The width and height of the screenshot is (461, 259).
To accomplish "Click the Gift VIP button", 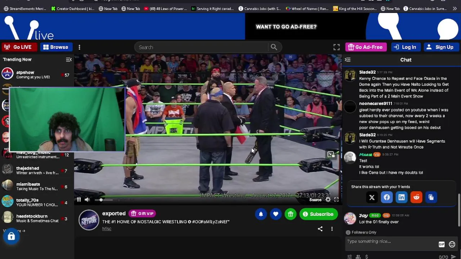I will pyautogui.click(x=142, y=213).
